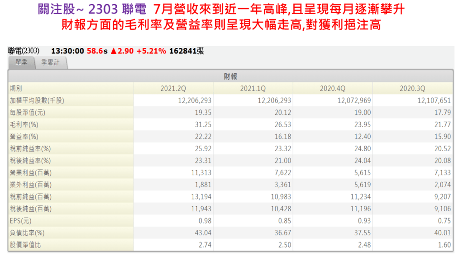Click the 2020.3Q column header
This screenshot has width=463, height=257.
pyautogui.click(x=412, y=89)
